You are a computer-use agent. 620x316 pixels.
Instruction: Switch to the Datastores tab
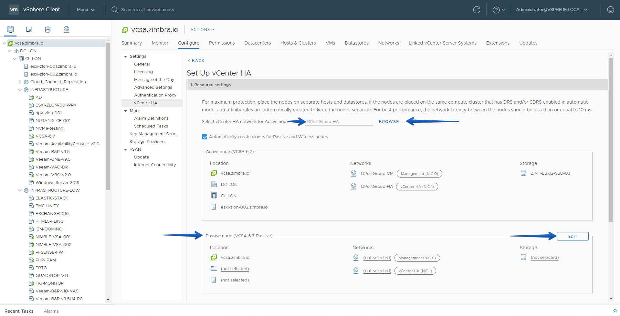coord(356,43)
